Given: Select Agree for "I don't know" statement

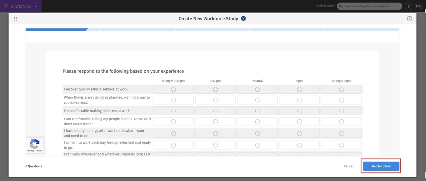Looking at the screenshot, I should [300, 122].
